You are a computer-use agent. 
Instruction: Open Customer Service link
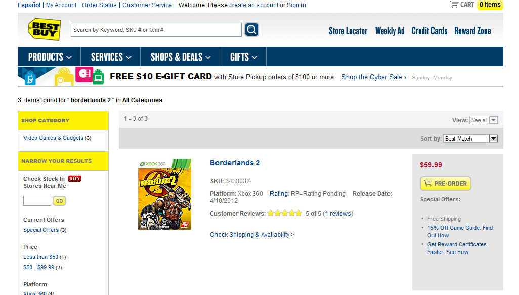tap(147, 5)
